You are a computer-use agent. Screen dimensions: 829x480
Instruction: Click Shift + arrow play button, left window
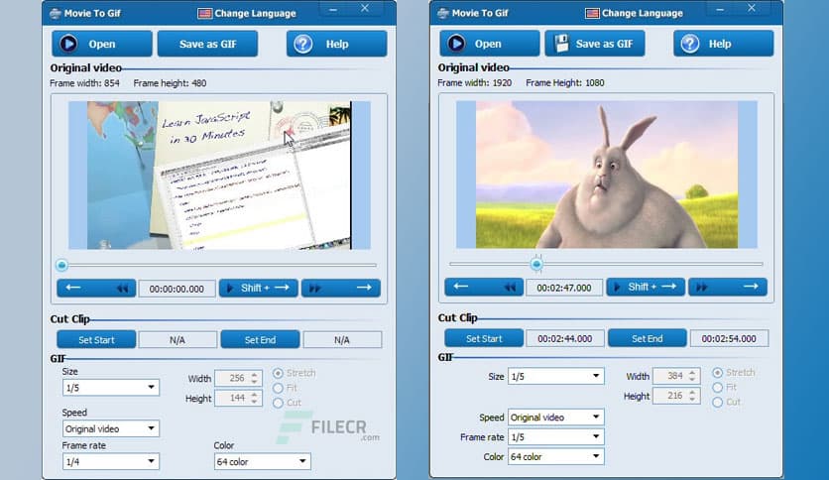coord(259,288)
